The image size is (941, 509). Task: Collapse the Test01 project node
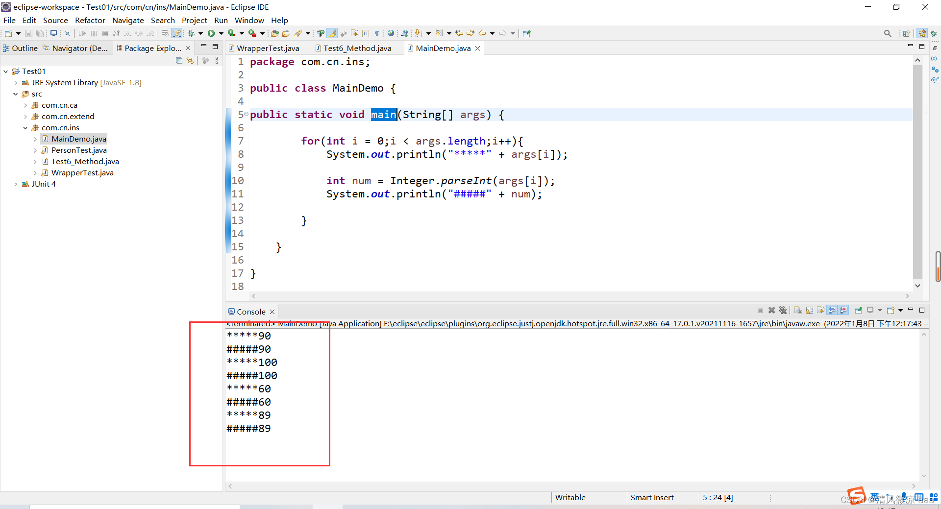[5, 72]
